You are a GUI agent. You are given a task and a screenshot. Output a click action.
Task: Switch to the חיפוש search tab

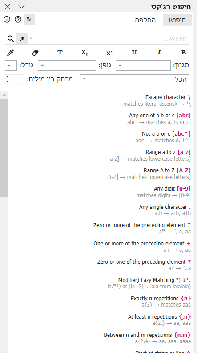[x=177, y=20]
